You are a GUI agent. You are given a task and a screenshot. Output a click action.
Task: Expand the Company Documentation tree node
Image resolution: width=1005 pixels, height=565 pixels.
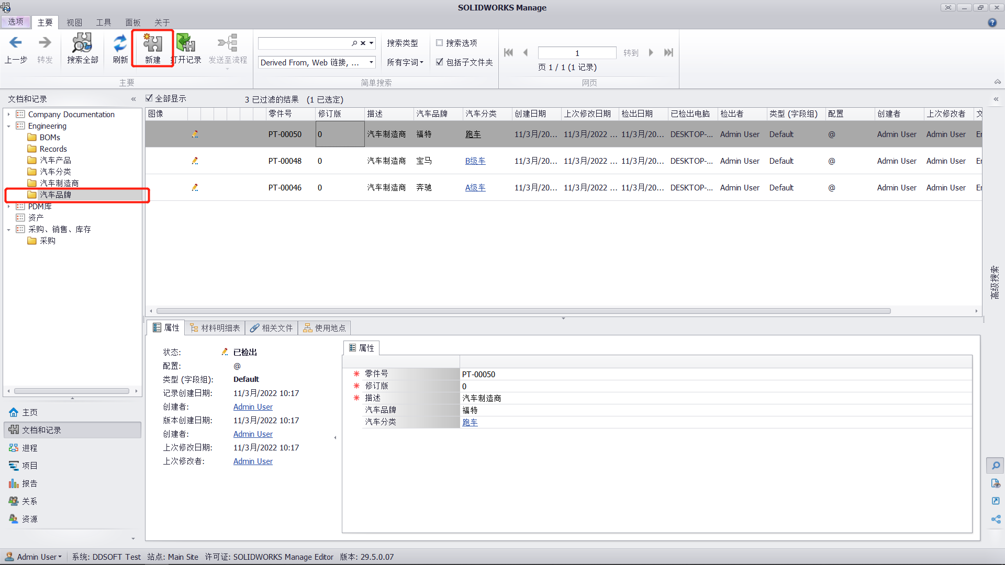(x=8, y=114)
